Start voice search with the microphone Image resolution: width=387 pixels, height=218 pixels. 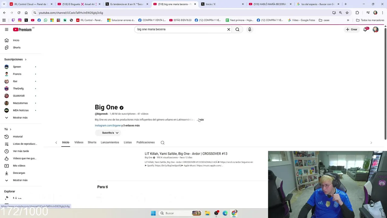point(249,29)
